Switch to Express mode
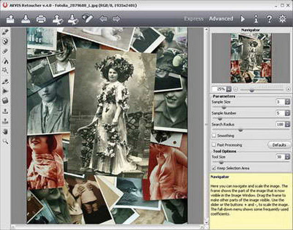The width and height of the screenshot is (293, 230). click(193, 19)
